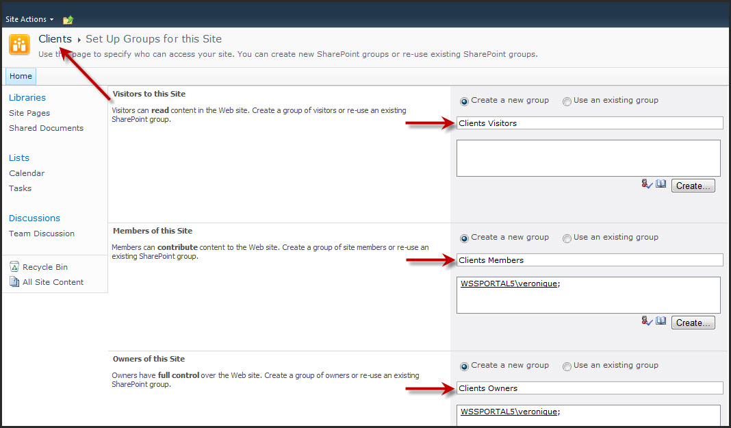Open the Recycle Bin icon in sidebar
This screenshot has height=428, width=731.
14,267
